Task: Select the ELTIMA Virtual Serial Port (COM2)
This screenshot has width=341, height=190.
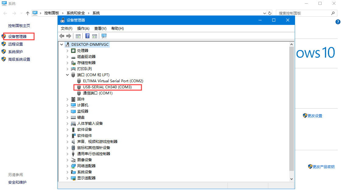Action: pos(113,81)
